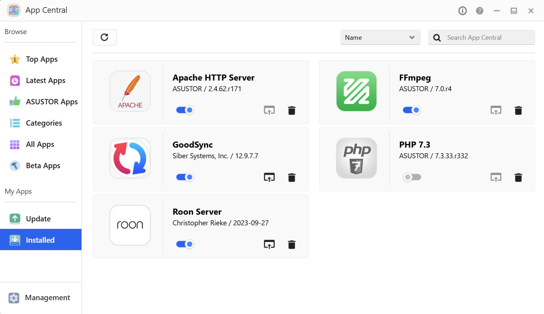
Task: Disable the Apache HTTP Server toggle
Action: pyautogui.click(x=185, y=110)
